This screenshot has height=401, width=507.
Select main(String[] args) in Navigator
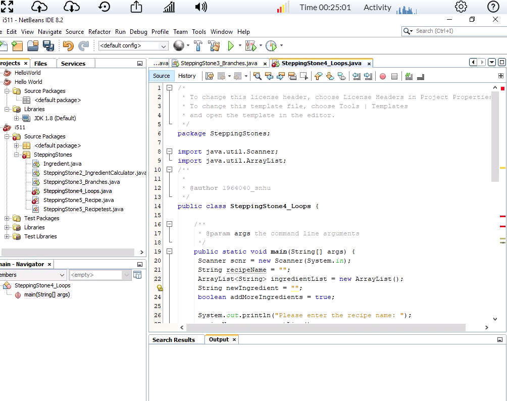click(x=47, y=294)
